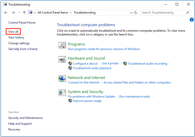Start Configure a device troubleshooter

tap(85, 64)
